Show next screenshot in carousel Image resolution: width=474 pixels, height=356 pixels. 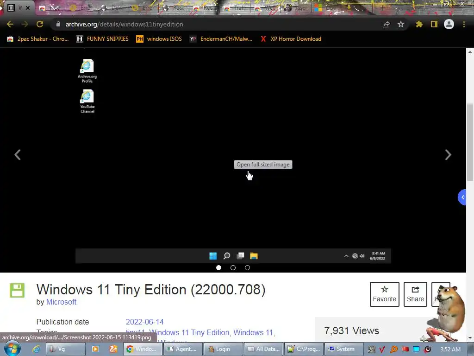[x=448, y=155]
